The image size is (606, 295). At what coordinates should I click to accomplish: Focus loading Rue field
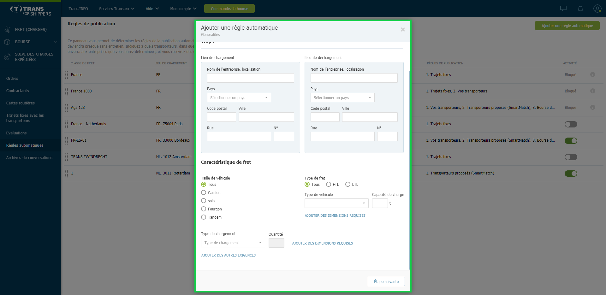pos(239,137)
